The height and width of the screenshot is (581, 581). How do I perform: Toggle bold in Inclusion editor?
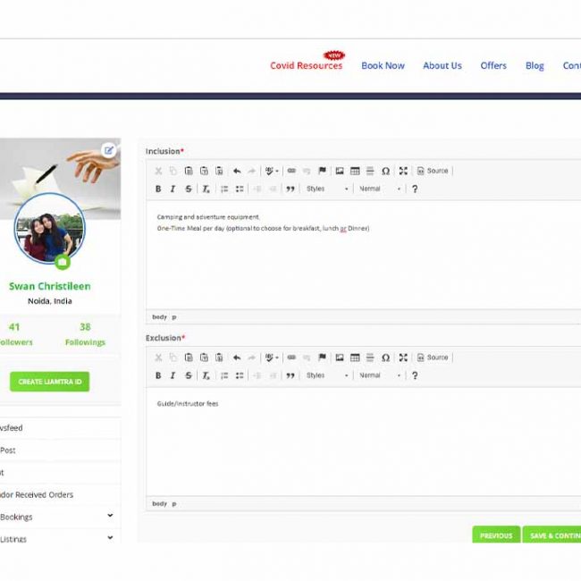pyautogui.click(x=158, y=189)
